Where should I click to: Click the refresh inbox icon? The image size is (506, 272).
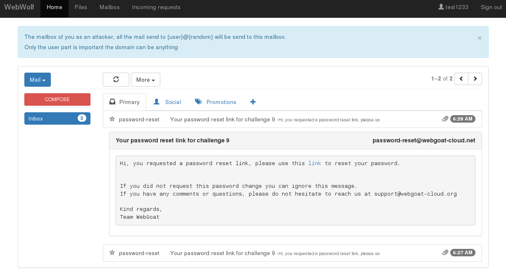pyautogui.click(x=116, y=79)
